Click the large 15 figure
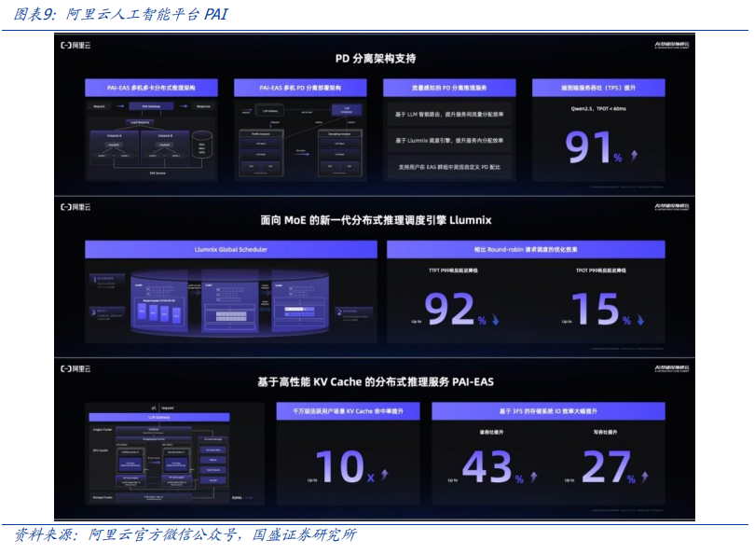 click(596, 309)
